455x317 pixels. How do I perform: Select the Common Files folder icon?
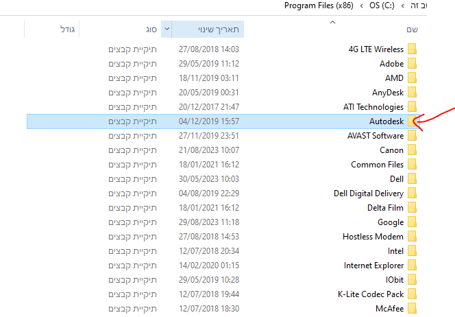(412, 165)
